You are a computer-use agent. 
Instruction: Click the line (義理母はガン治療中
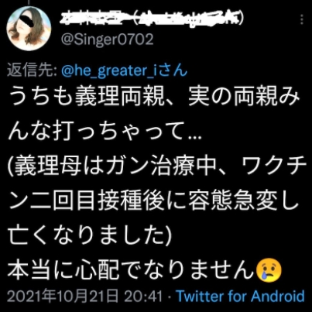point(156,168)
